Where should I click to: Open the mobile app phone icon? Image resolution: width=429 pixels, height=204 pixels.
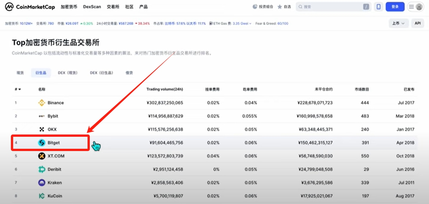tap(379, 7)
